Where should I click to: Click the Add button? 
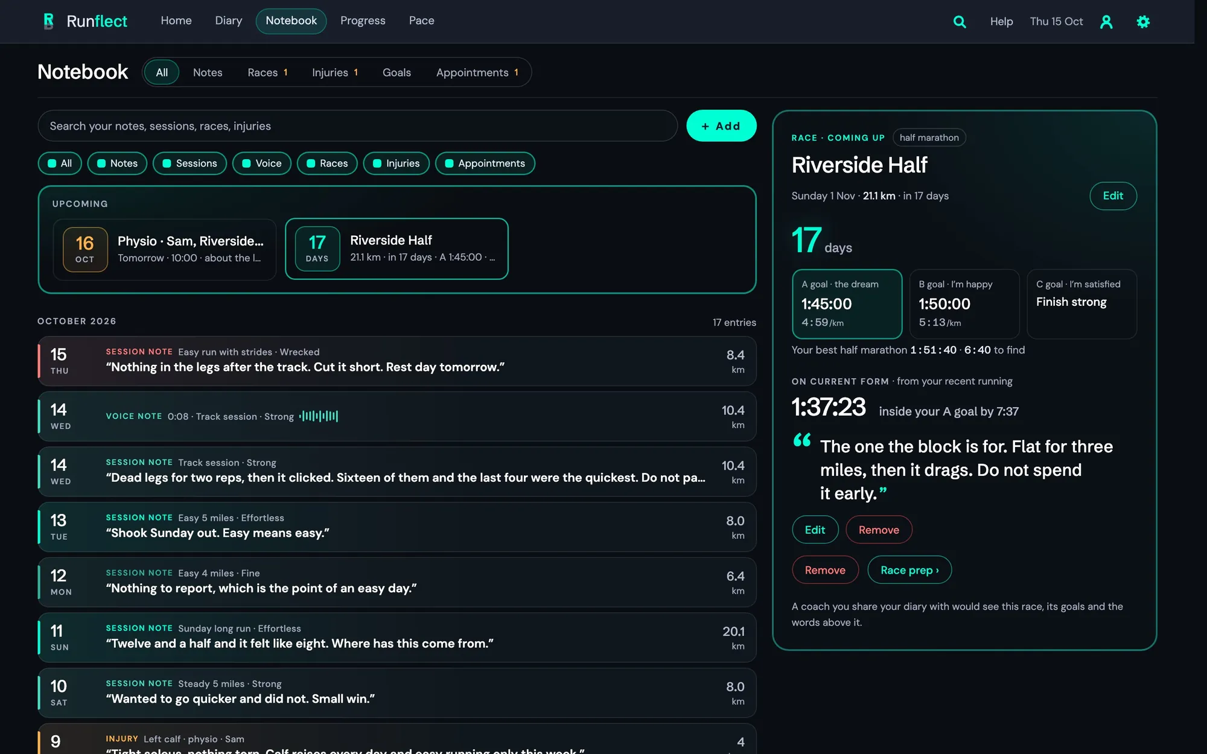(721, 126)
